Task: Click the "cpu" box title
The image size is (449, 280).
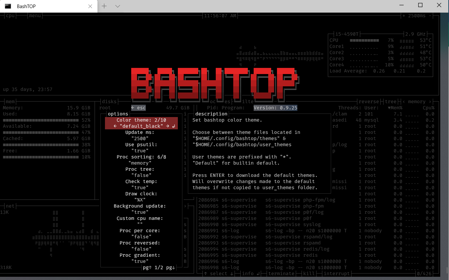Action: tap(10, 16)
